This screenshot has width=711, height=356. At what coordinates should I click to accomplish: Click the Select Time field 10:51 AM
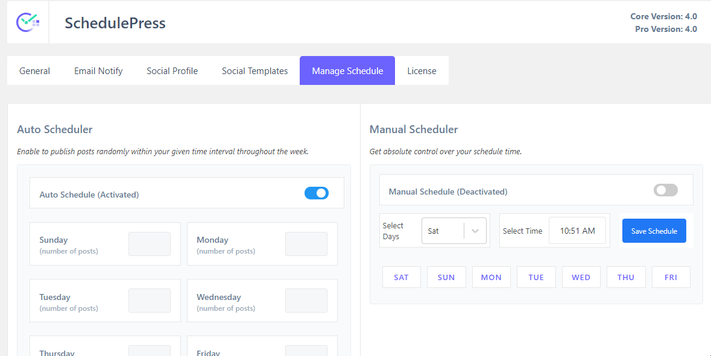577,231
